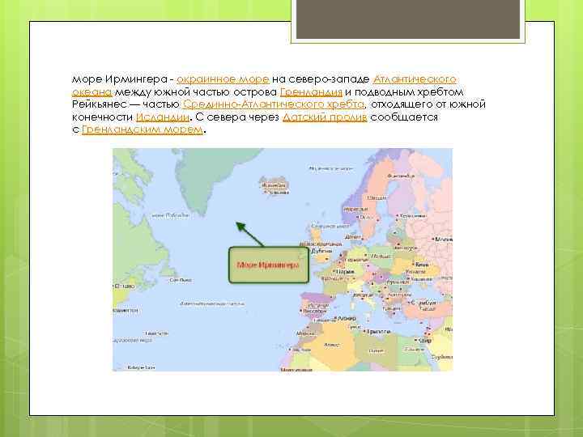The height and width of the screenshot is (437, 583).
Task: Click the Greenland landmass on the map
Action: coord(208,175)
